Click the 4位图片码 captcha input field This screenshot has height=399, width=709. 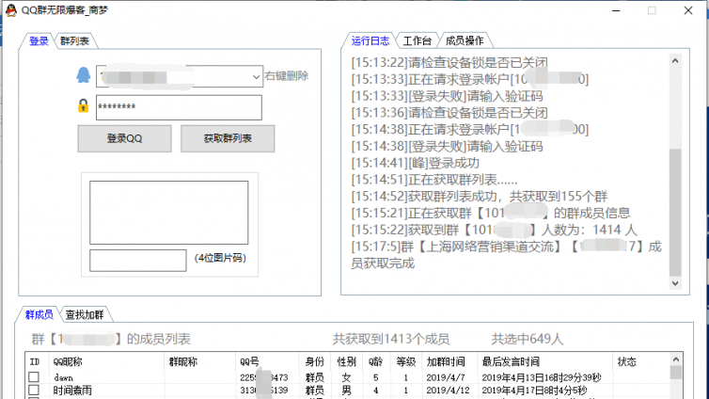click(138, 261)
